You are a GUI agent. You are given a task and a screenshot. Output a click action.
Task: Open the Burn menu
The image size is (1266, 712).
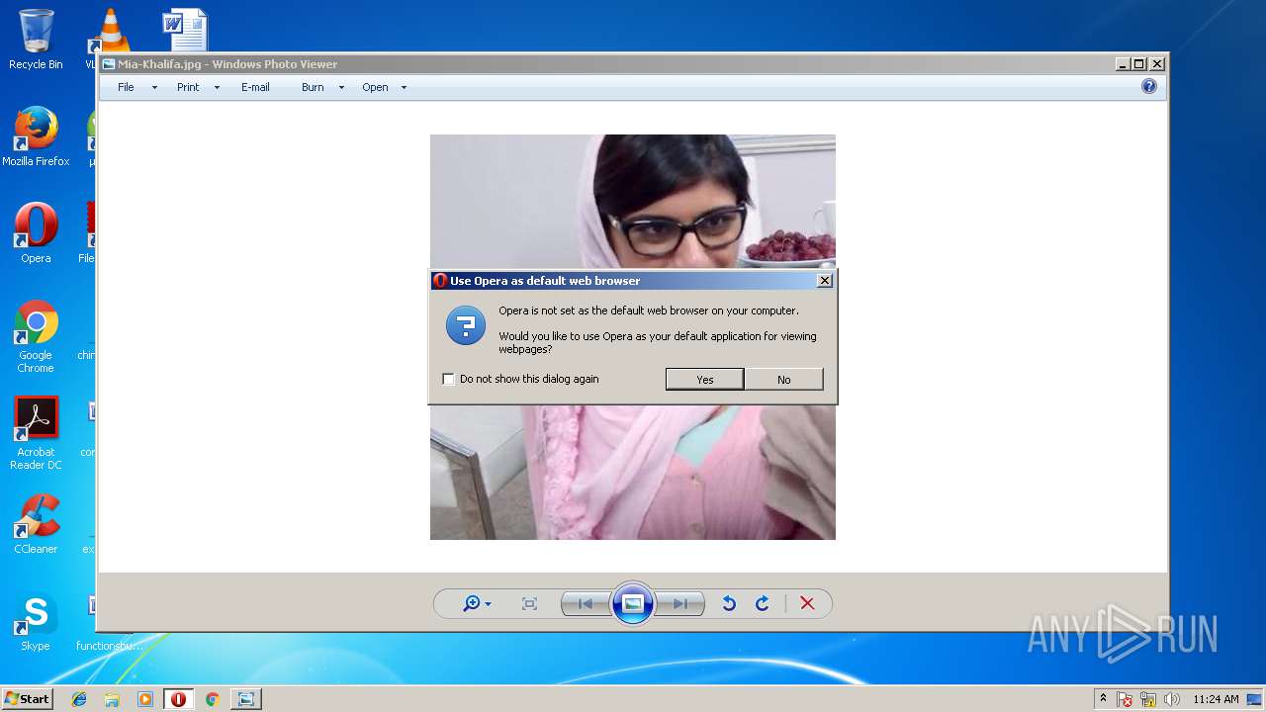(x=313, y=87)
